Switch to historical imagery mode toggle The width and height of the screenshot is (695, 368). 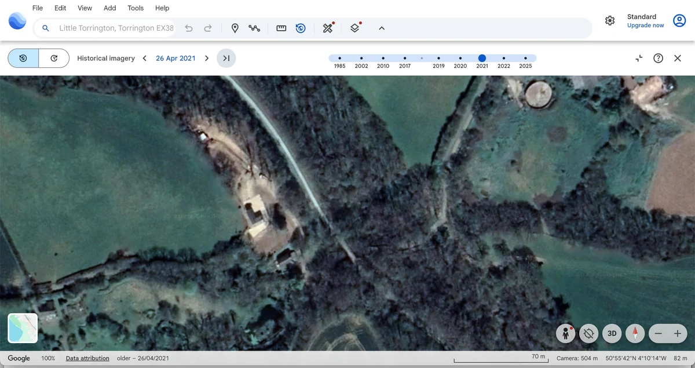pos(23,58)
